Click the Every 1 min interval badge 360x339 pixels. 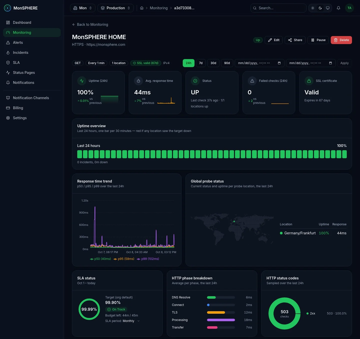96,63
